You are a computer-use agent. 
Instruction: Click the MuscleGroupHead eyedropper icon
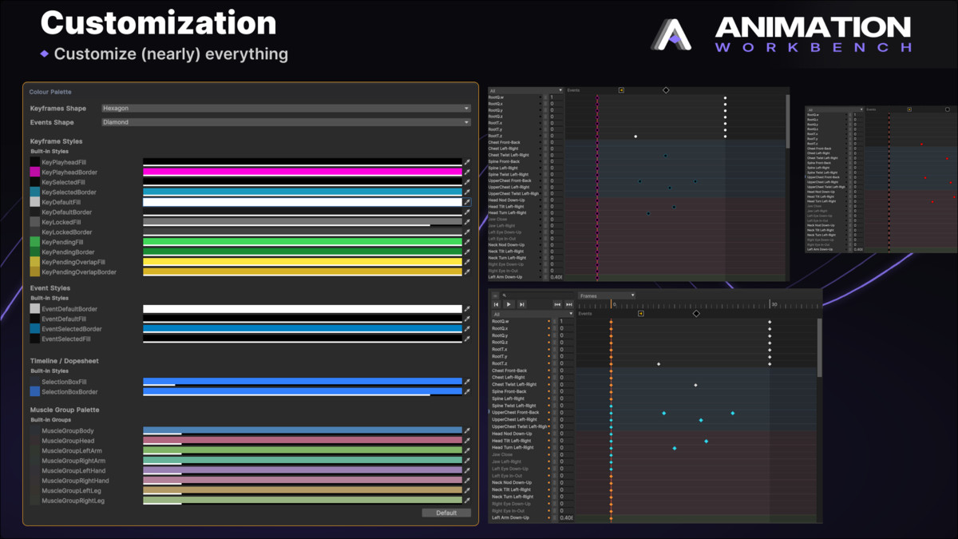pyautogui.click(x=468, y=441)
